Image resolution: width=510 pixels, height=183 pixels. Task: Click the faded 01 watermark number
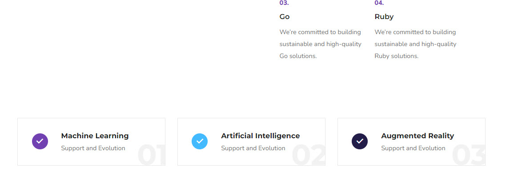(x=151, y=156)
